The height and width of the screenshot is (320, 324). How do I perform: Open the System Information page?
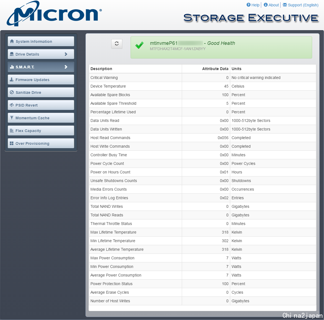tap(41, 41)
